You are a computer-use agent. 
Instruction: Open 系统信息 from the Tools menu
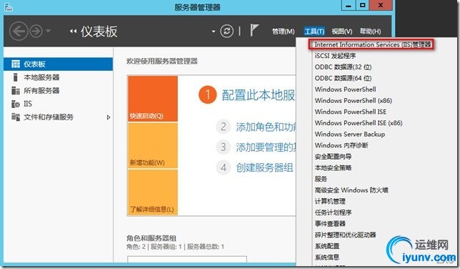pyautogui.click(x=327, y=257)
